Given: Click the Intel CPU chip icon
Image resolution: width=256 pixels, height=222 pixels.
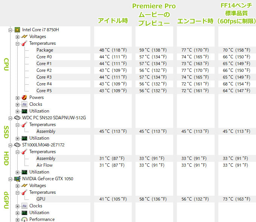Looking at the screenshot, I should click(x=17, y=30).
